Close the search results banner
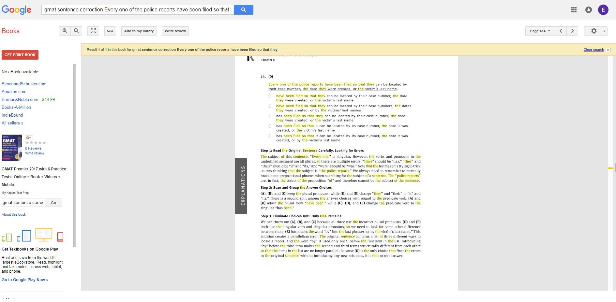 pyautogui.click(x=608, y=50)
